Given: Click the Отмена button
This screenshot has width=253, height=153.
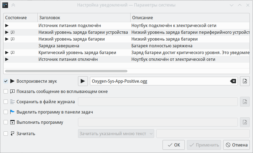Looking at the screenshot, I should point(236,145).
